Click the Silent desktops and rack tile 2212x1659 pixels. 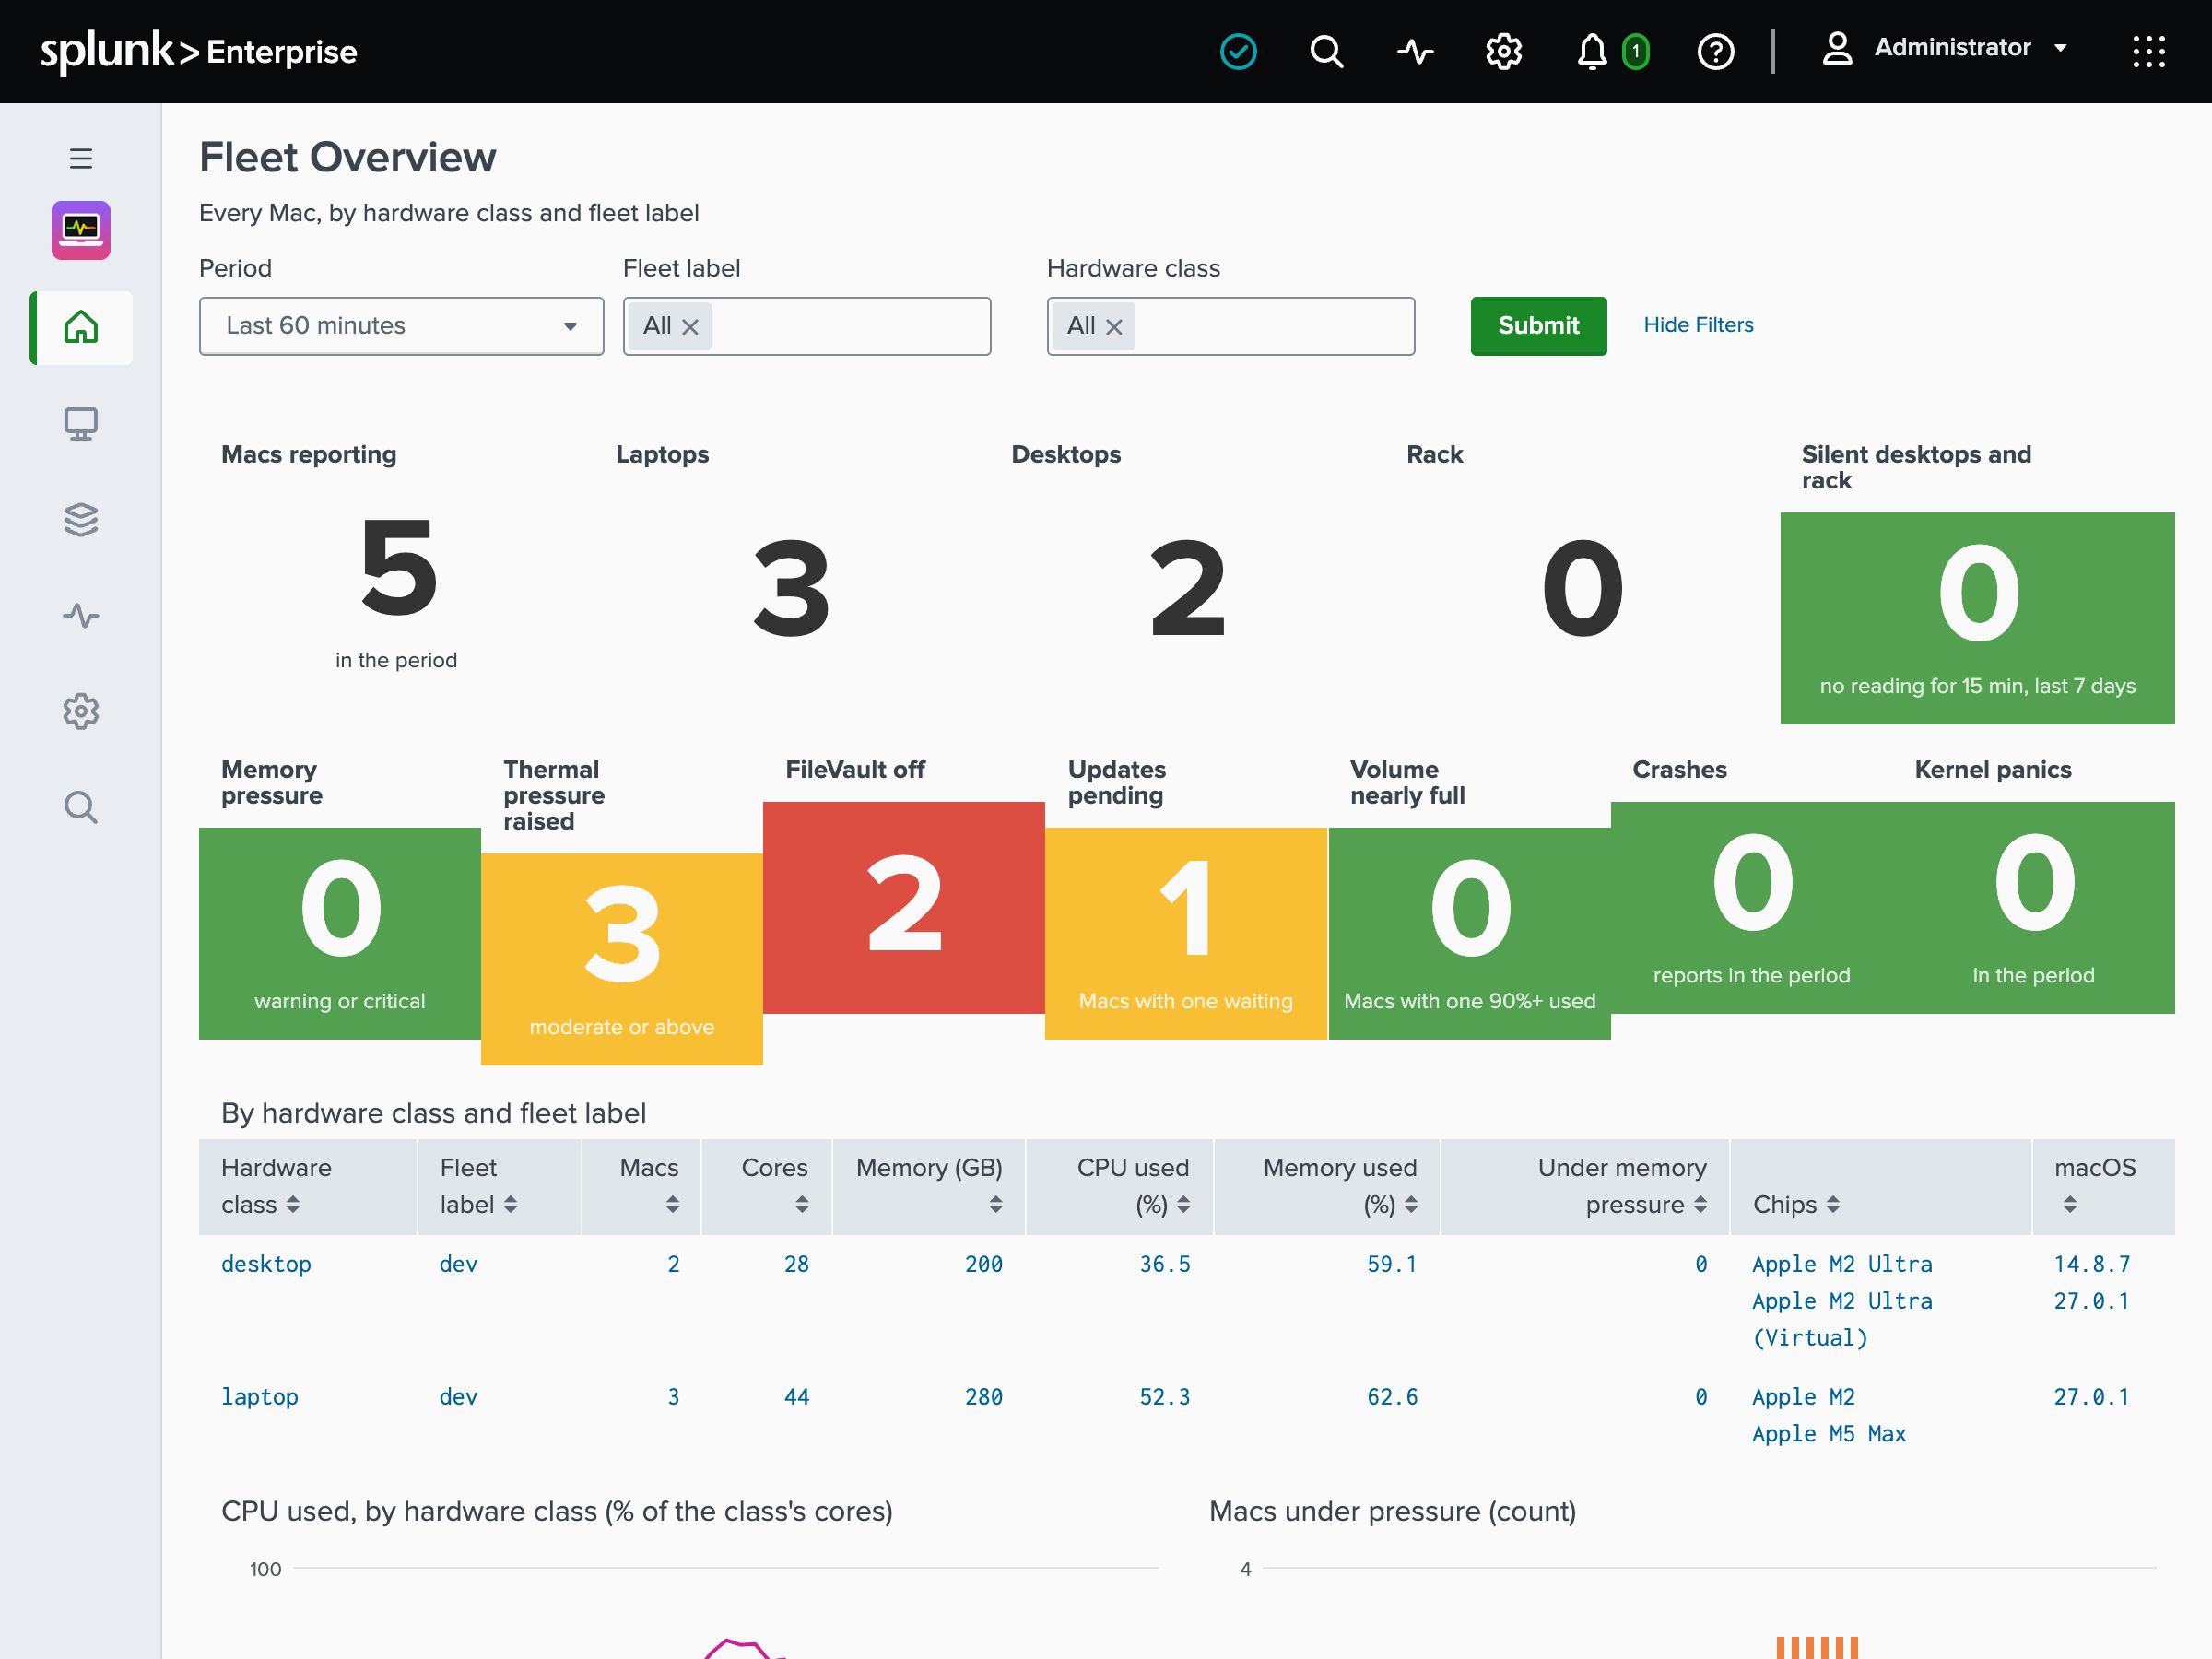tap(1977, 618)
